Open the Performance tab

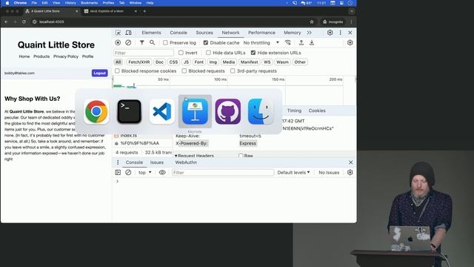click(x=261, y=33)
